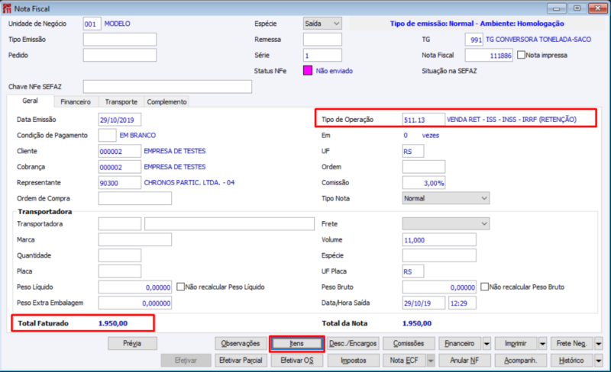The width and height of the screenshot is (611, 372).
Task: Click Efetivar OS button
Action: (296, 361)
